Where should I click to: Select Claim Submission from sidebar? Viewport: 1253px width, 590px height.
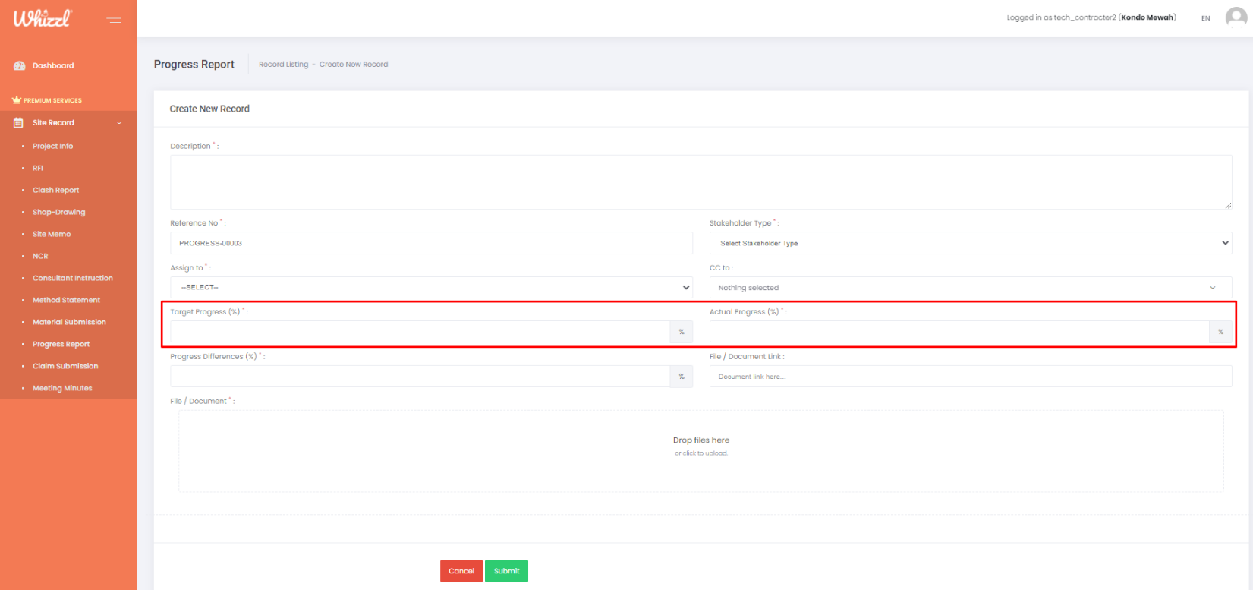pos(65,367)
